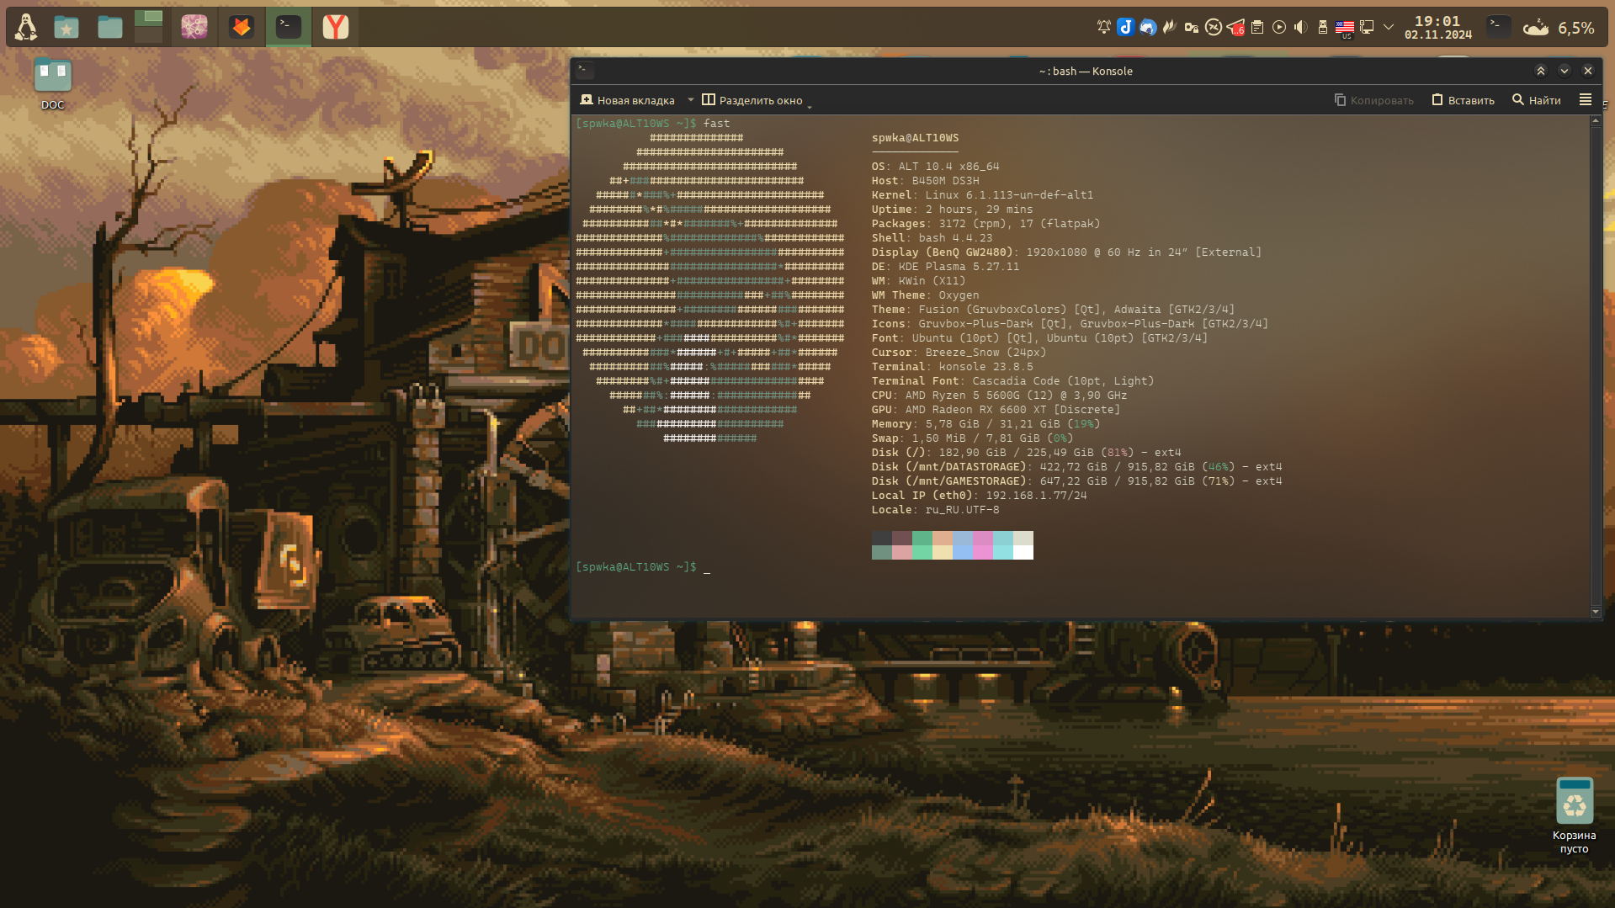Open the blue J application tray icon

pos(1125,27)
